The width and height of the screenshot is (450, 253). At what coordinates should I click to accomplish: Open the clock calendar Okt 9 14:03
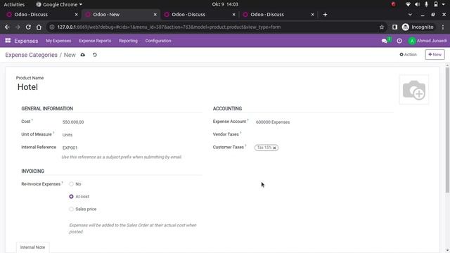pos(225,4)
